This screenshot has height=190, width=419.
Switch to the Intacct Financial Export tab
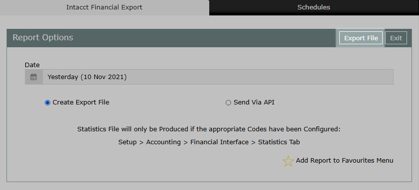[x=104, y=7]
